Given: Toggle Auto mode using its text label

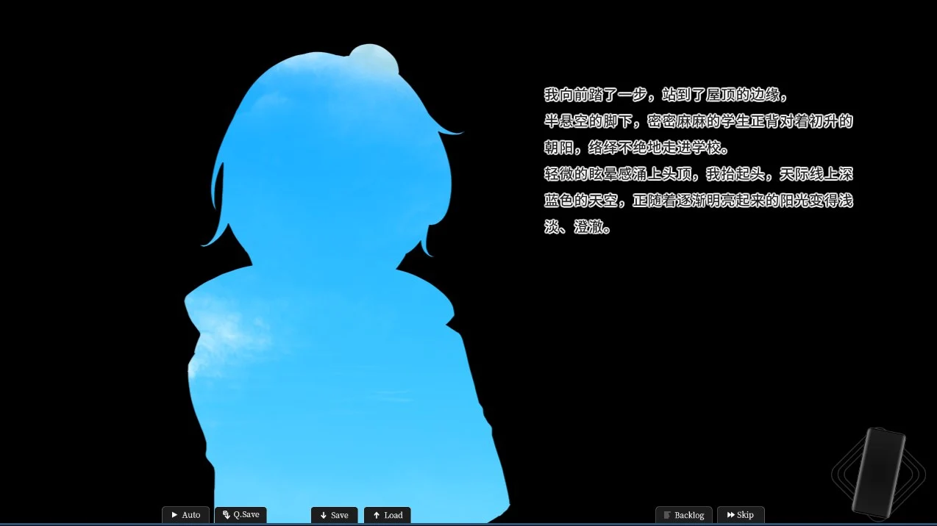Looking at the screenshot, I should (x=191, y=515).
